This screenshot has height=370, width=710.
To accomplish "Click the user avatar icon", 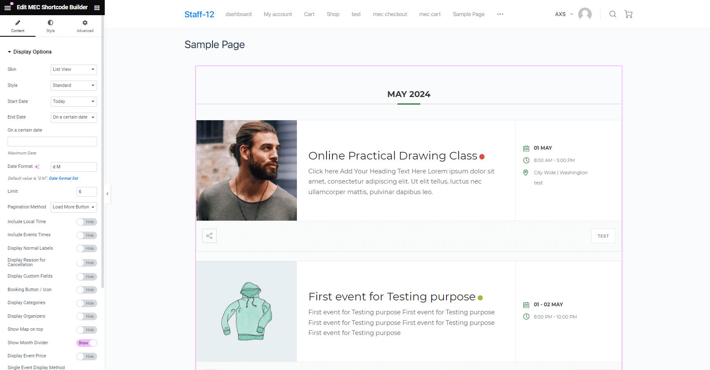I will click(x=585, y=14).
